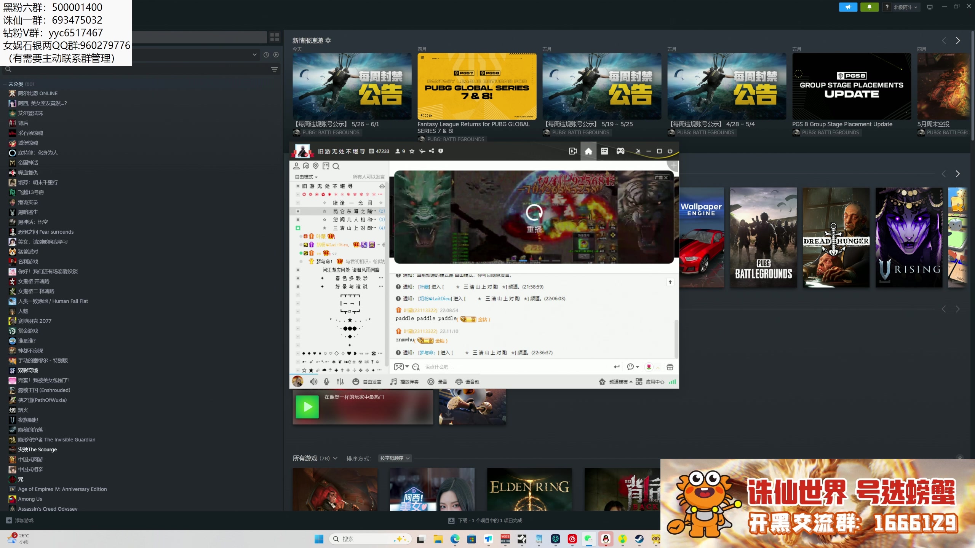This screenshot has height=548, width=975.
Task: Click YY video live icon in title bar
Action: 572,151
